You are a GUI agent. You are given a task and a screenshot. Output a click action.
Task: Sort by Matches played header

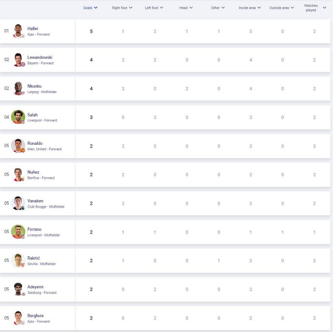(315, 7)
